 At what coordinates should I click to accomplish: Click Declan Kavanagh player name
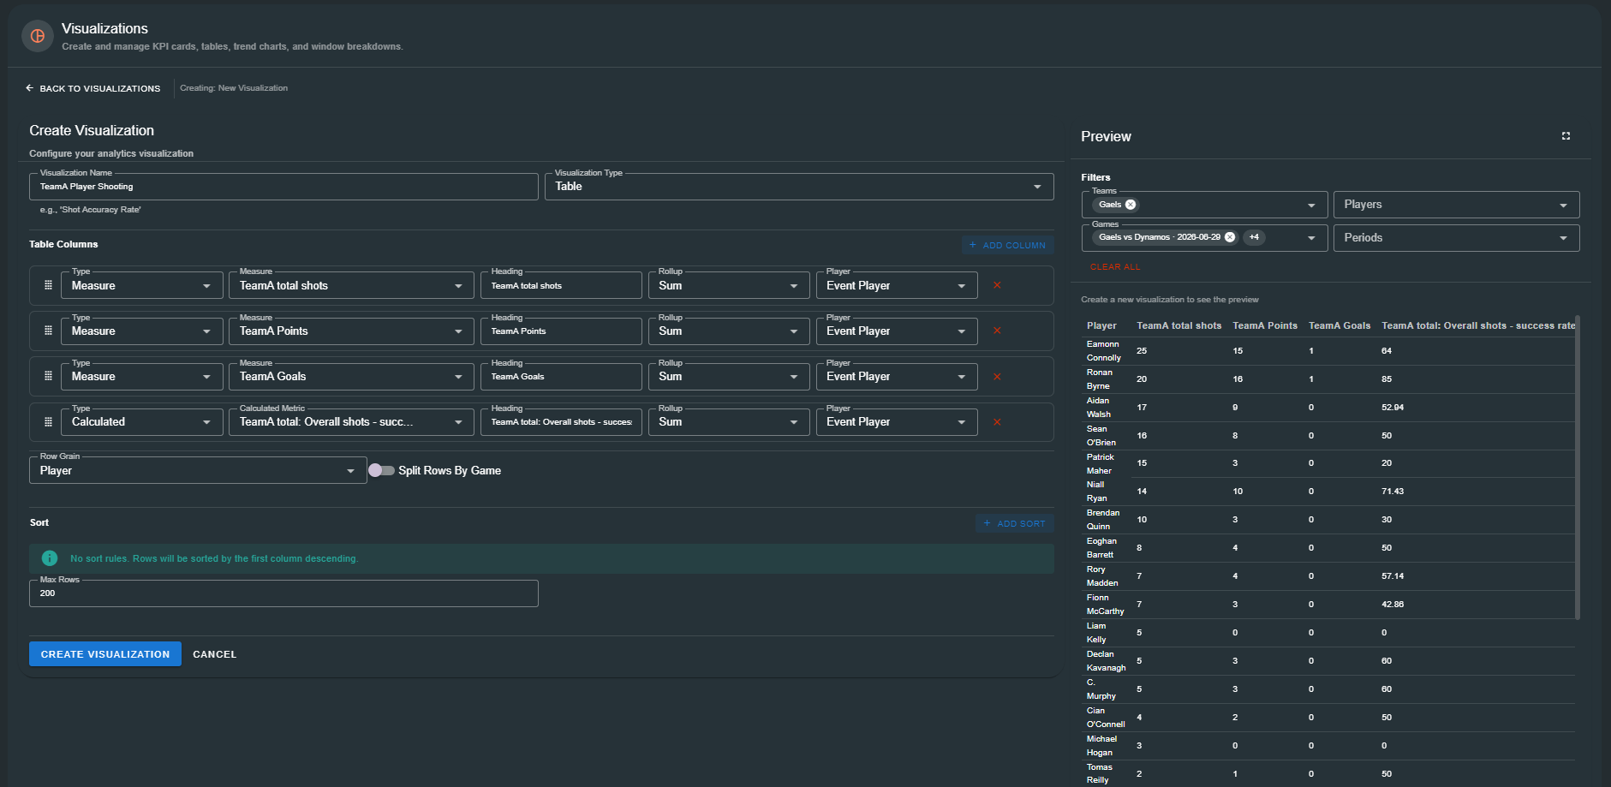(x=1106, y=661)
